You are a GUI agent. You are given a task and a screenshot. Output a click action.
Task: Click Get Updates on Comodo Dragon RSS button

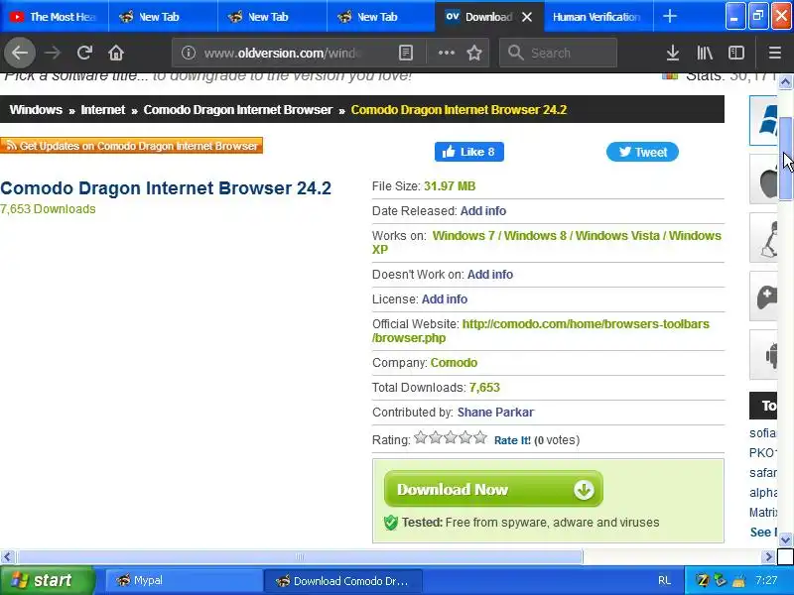click(131, 146)
